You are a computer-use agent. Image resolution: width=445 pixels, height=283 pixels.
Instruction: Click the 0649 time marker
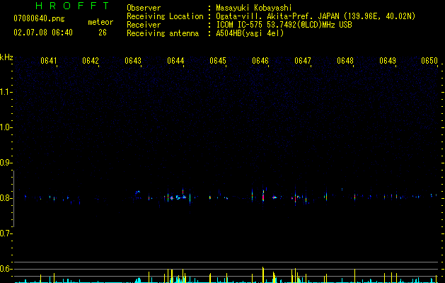(388, 61)
